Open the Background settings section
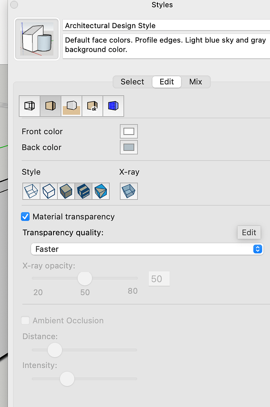This screenshot has width=270, height=407. [71, 106]
